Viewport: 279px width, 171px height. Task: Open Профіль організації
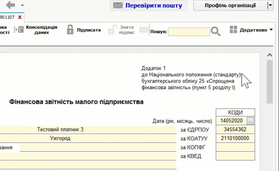click(230, 5)
